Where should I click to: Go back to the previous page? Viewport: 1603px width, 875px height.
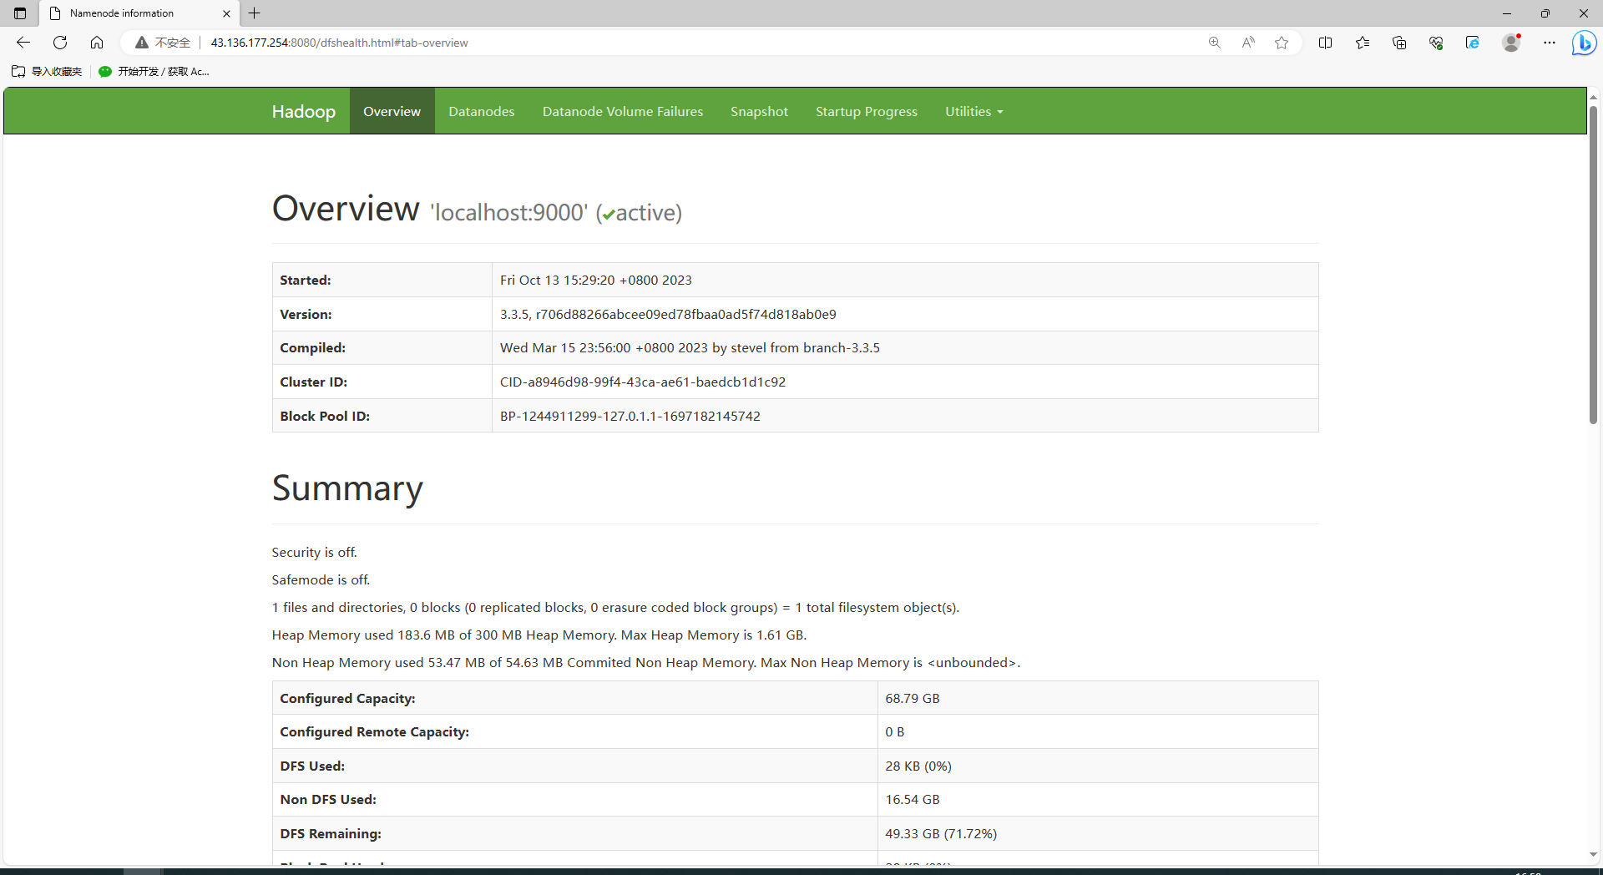point(23,43)
